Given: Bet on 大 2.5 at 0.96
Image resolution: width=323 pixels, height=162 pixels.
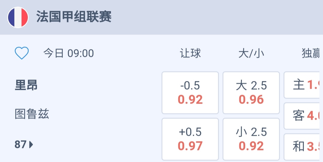Looking at the screenshot, I should point(251,93).
